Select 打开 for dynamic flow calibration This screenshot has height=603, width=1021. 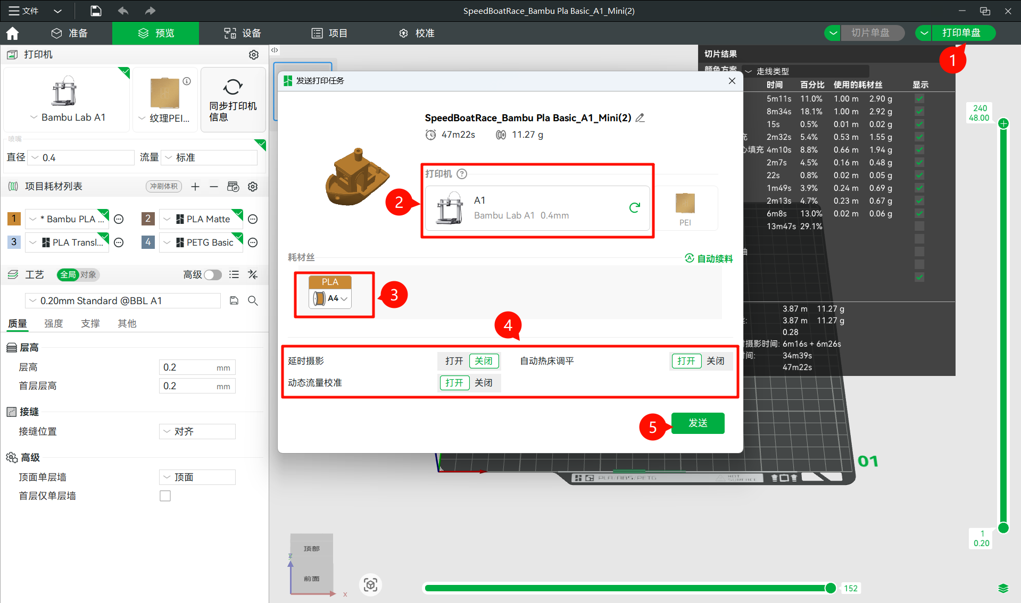point(454,383)
